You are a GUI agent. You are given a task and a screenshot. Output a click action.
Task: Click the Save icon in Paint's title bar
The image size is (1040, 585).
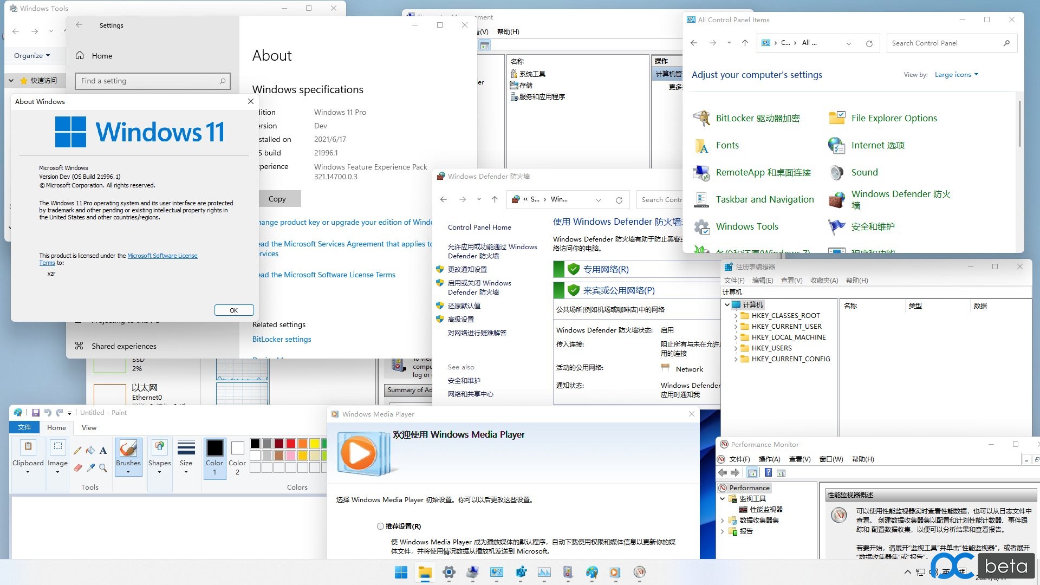35,413
